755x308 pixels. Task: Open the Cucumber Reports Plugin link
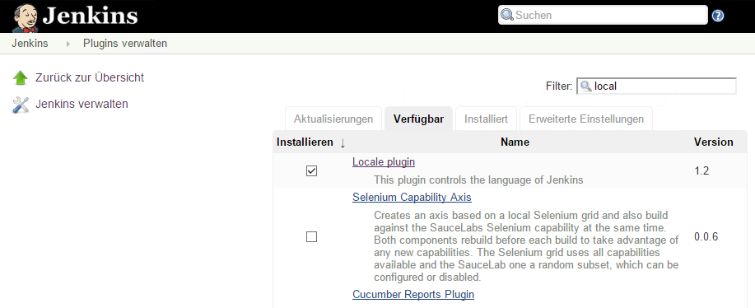point(413,294)
